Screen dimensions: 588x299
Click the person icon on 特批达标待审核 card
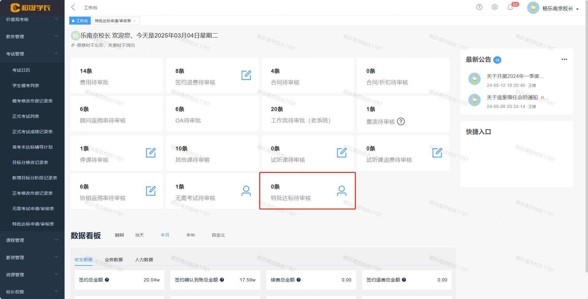(x=341, y=191)
